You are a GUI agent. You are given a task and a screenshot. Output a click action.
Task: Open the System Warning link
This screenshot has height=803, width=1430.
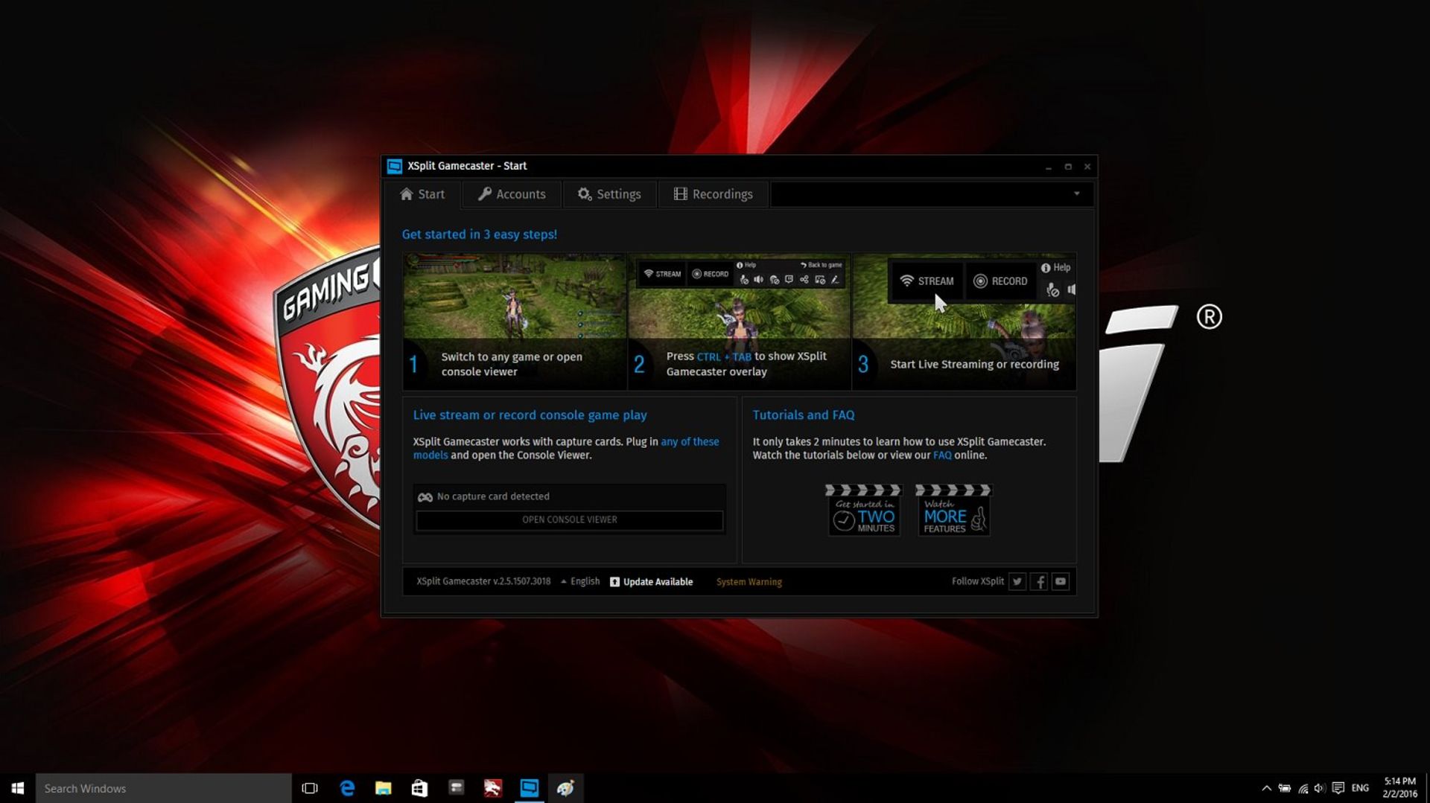pos(749,582)
